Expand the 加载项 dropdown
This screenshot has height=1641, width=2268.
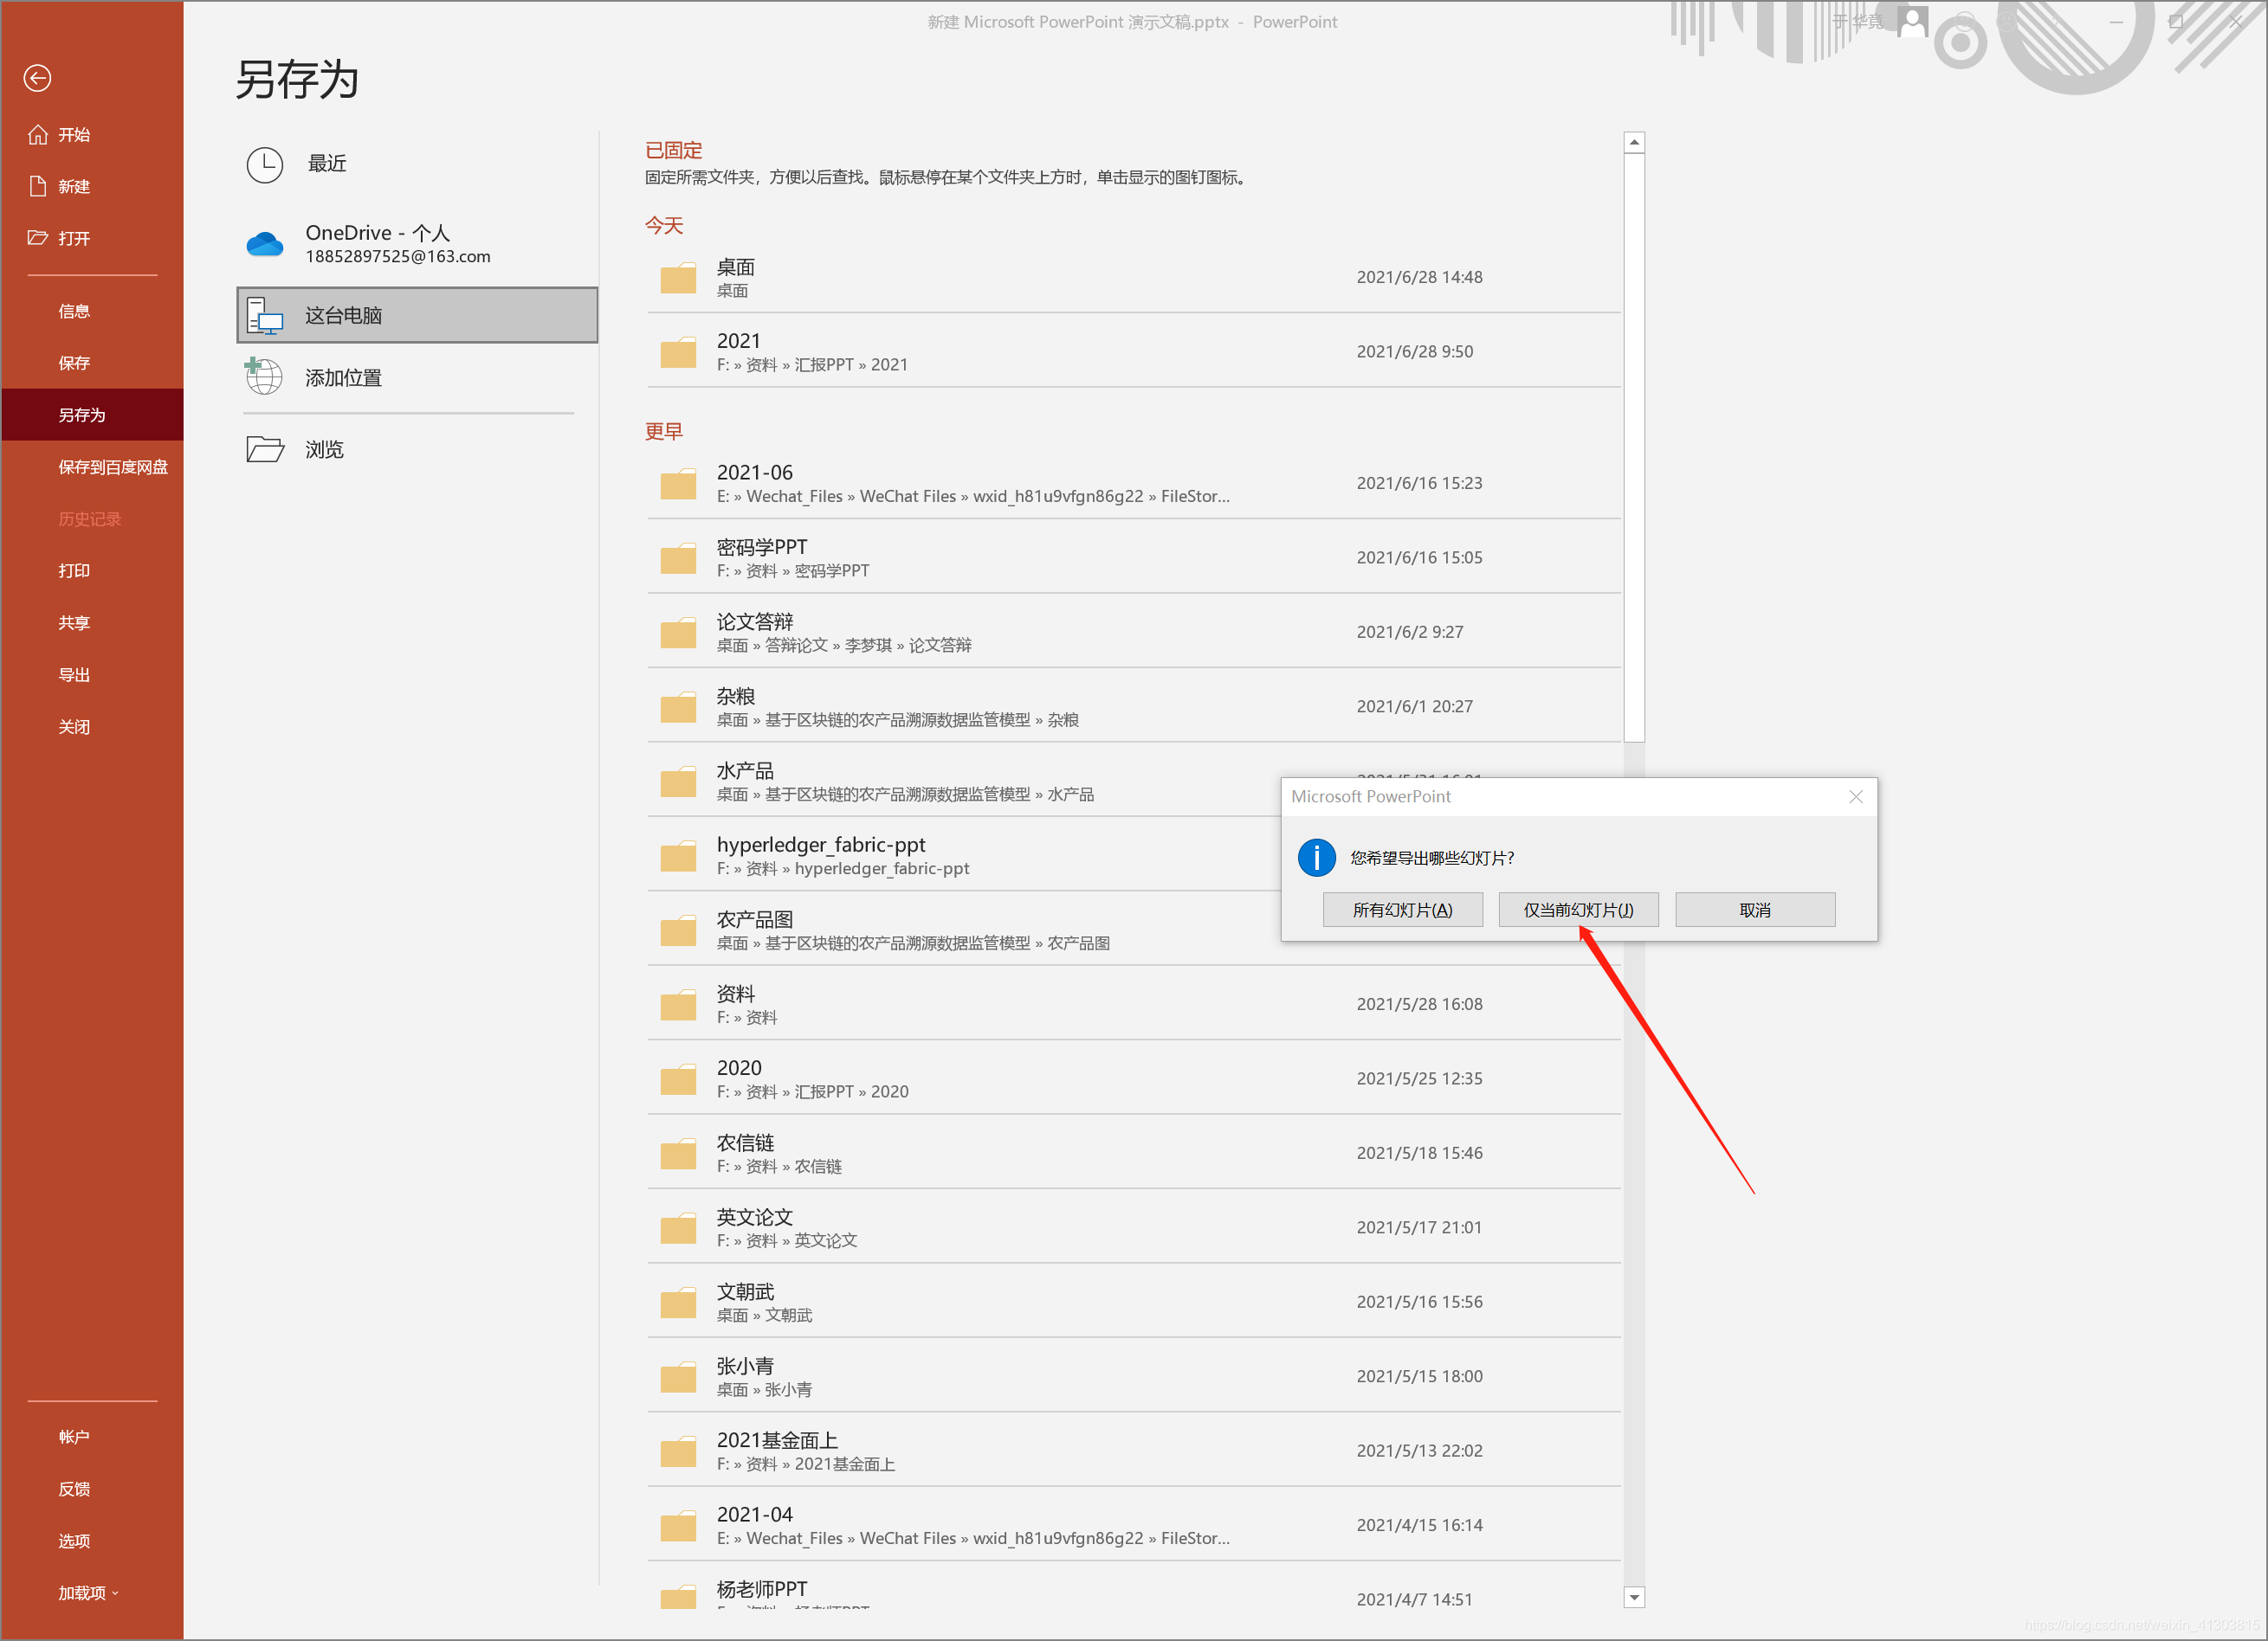[92, 1593]
